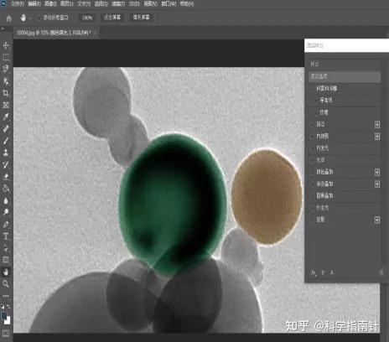Click the foreground color swatch
The width and height of the screenshot is (389, 342).
[4, 316]
